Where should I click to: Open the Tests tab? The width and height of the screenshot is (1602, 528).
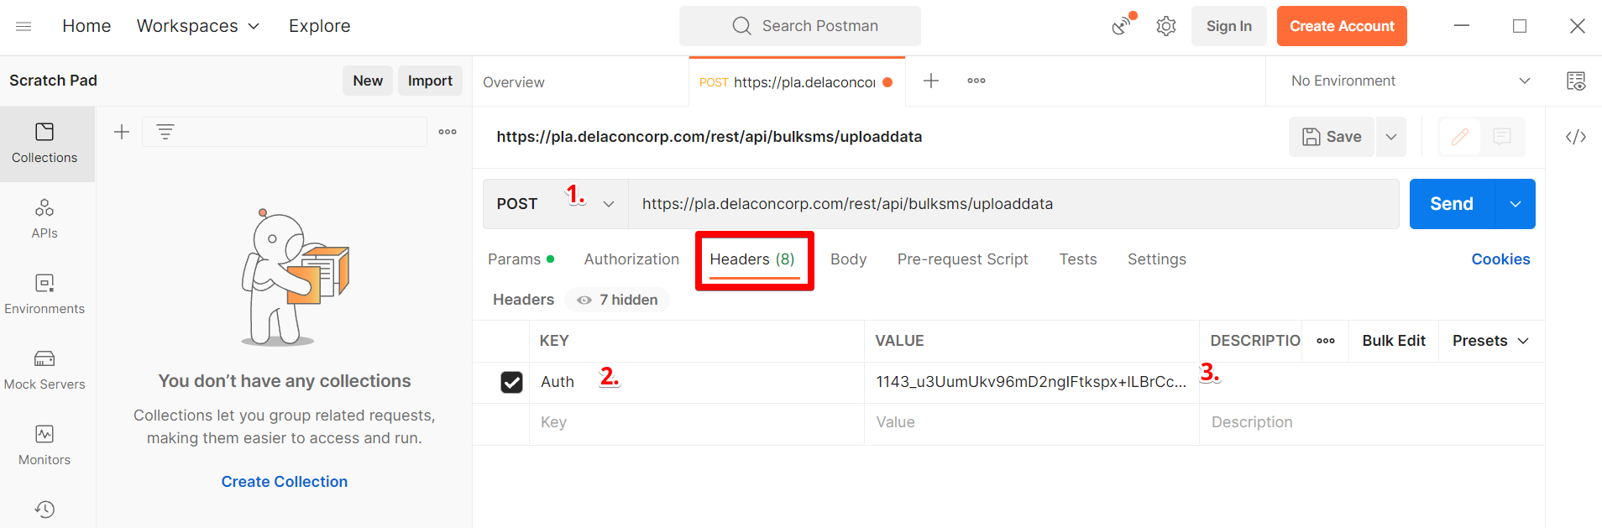point(1078,259)
